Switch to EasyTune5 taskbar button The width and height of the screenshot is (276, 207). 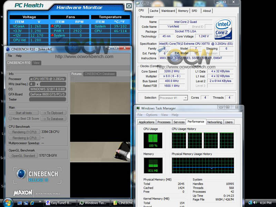[x=60, y=203]
